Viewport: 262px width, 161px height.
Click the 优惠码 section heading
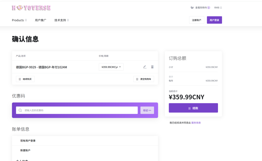tap(18, 96)
